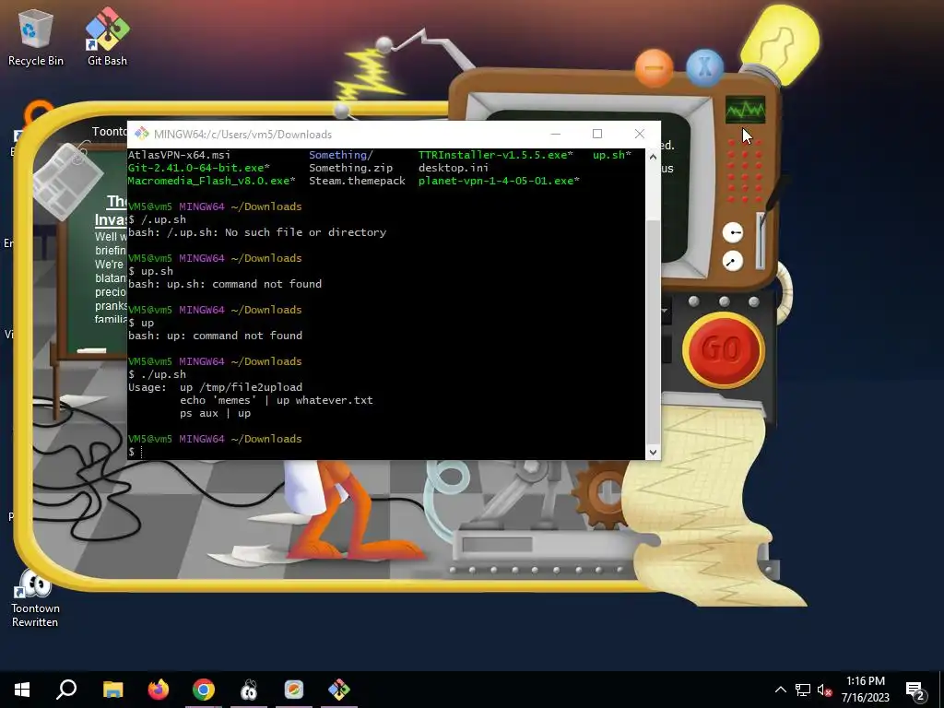Open the Git Bash desktop shortcut
Viewport: 944px width, 708px height.
[107, 37]
